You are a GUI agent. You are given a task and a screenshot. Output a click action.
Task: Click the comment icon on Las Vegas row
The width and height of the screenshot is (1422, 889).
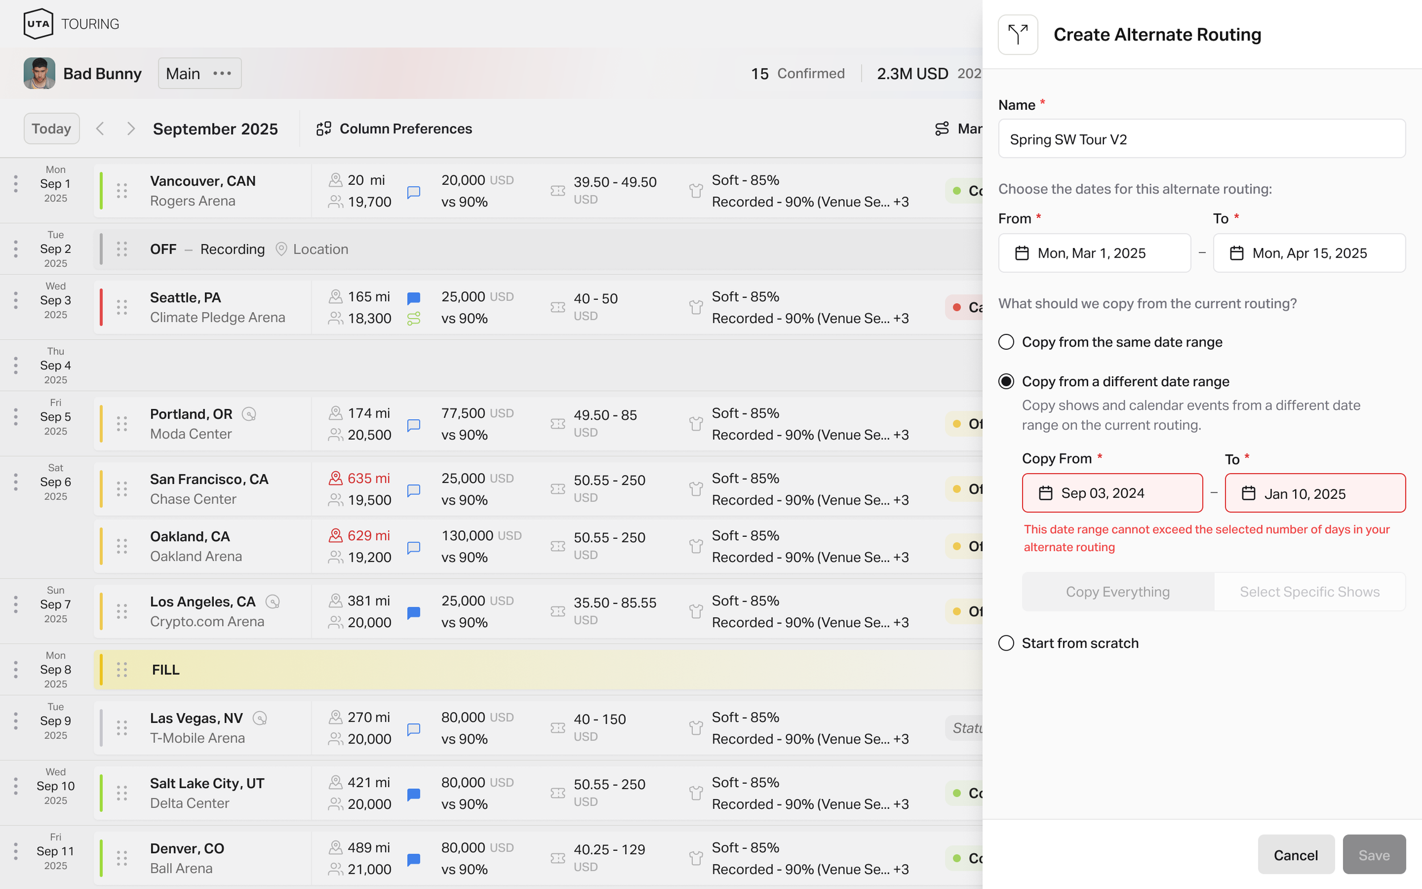click(414, 729)
